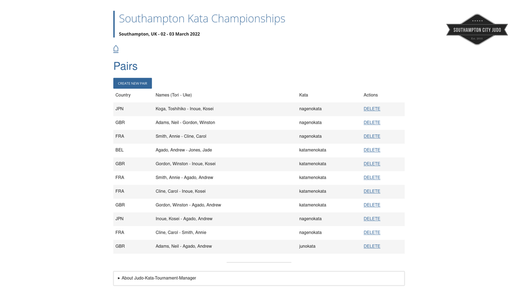Click the Country column header
This screenshot has width=518, height=290.
click(x=123, y=95)
